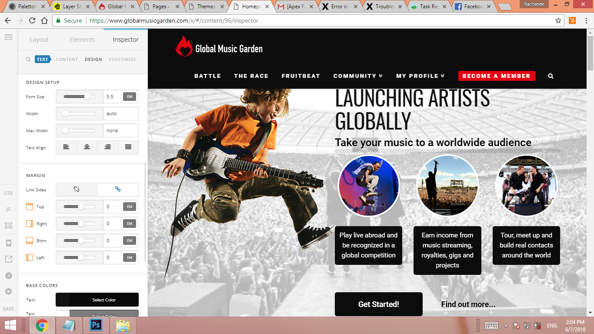Align text right
This screenshot has height=334, width=594.
[107, 147]
